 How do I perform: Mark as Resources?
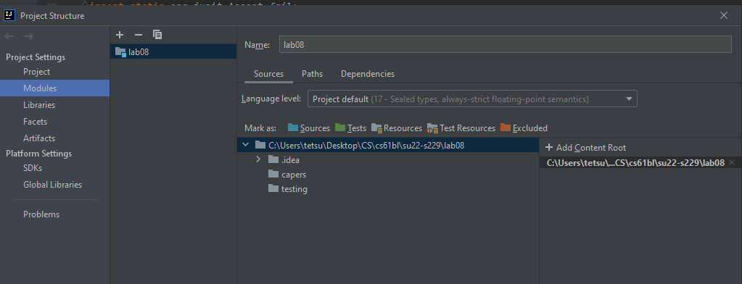(x=397, y=128)
